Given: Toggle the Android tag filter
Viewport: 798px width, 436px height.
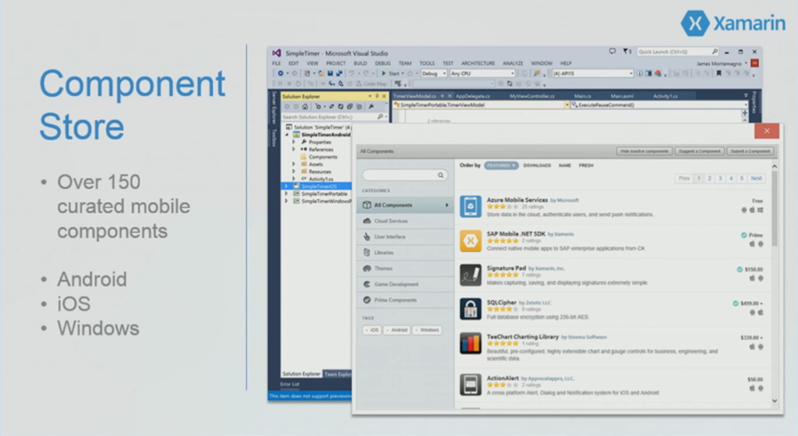Looking at the screenshot, I should (x=397, y=330).
